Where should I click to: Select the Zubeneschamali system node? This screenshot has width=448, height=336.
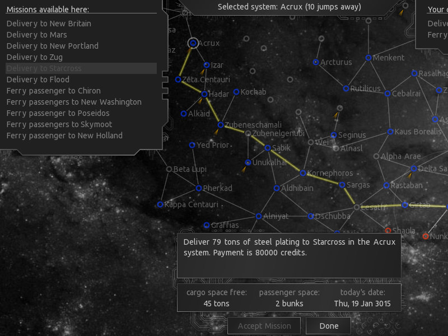[221, 125]
